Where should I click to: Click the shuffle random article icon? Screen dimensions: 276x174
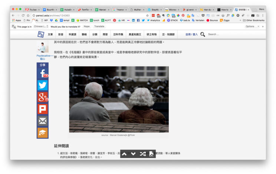143,154
